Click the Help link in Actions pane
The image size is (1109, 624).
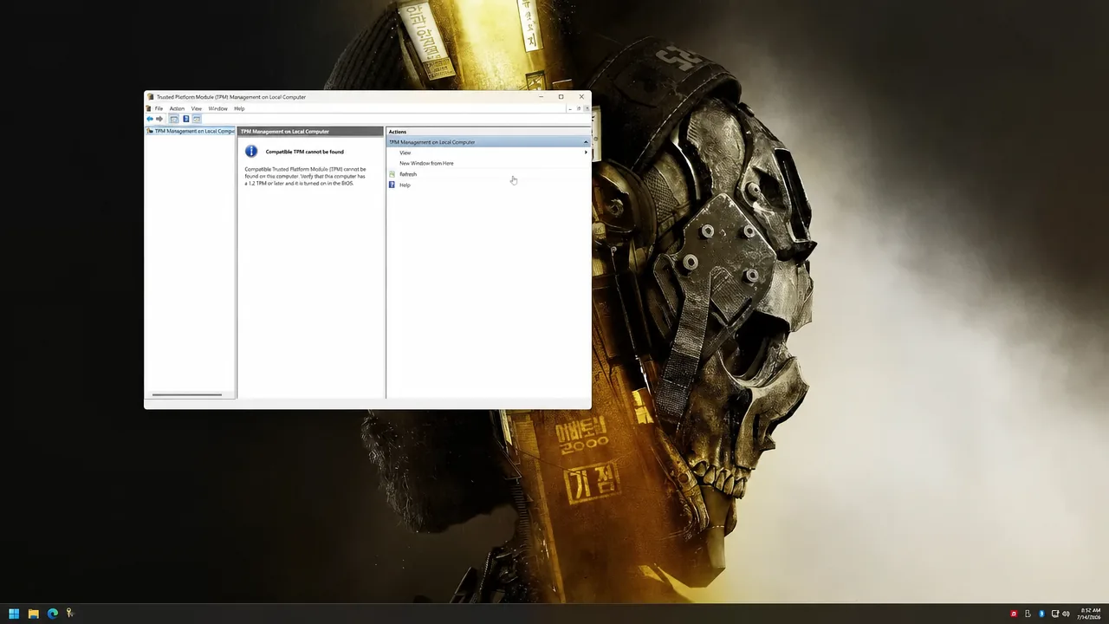[x=405, y=185]
